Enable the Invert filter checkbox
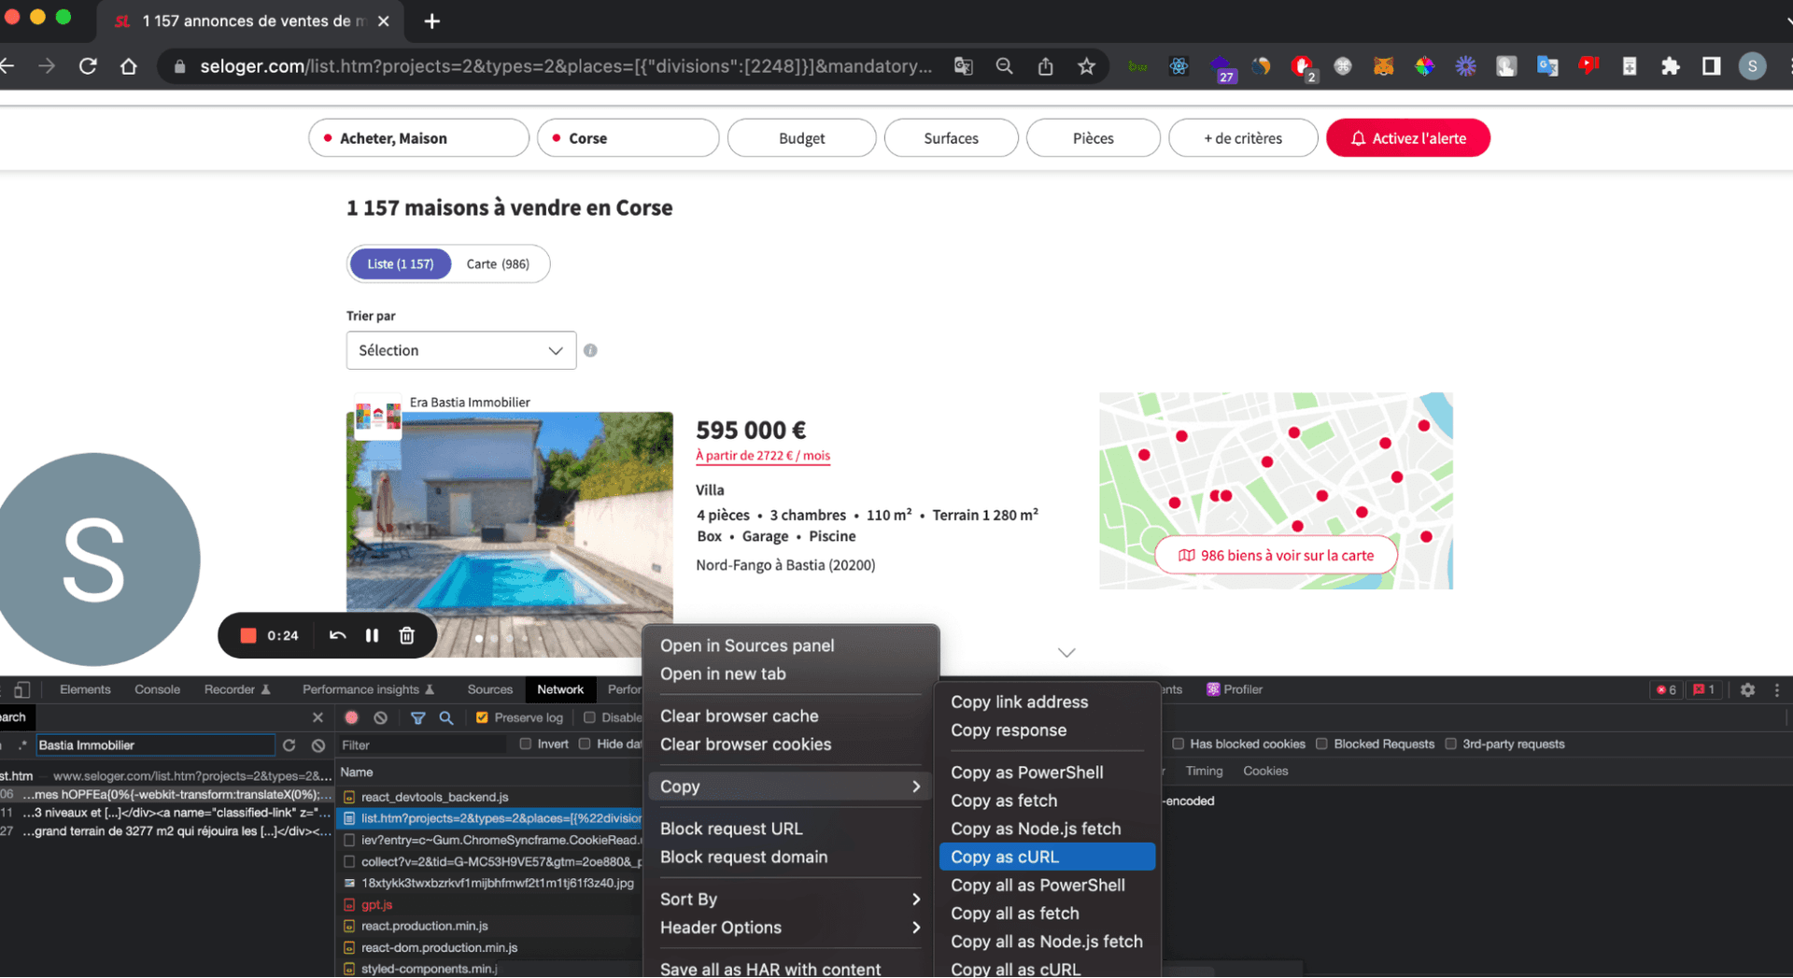The image size is (1793, 978). click(x=526, y=744)
